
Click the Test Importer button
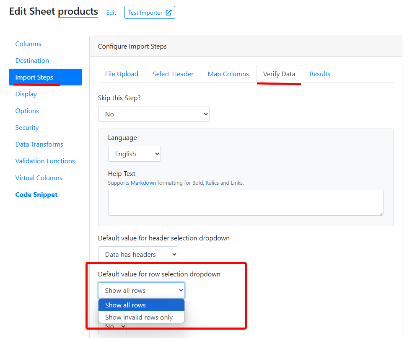(150, 13)
